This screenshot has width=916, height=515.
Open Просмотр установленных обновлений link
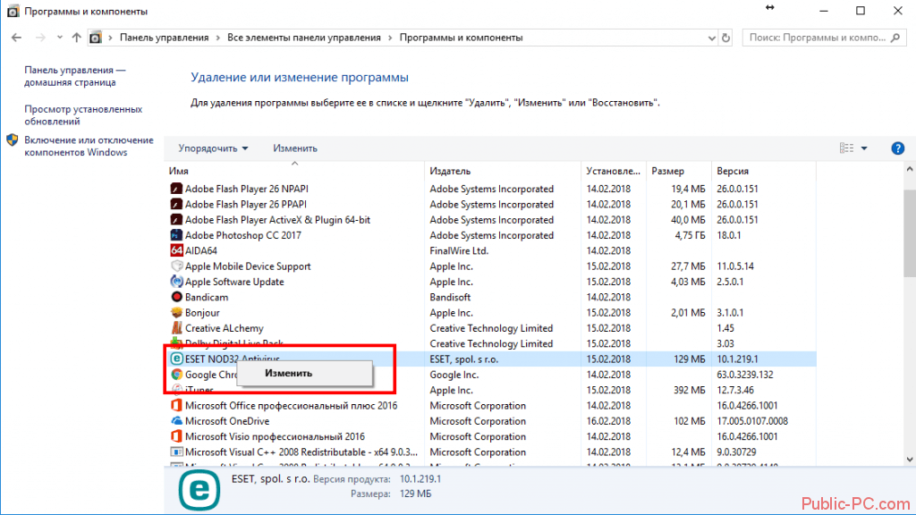tap(83, 115)
